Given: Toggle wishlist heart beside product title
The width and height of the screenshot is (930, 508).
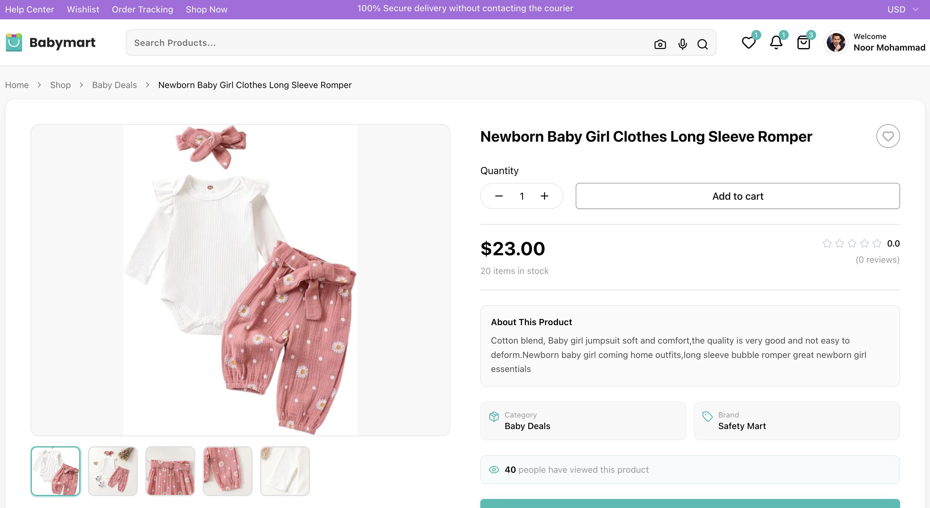Looking at the screenshot, I should [888, 136].
